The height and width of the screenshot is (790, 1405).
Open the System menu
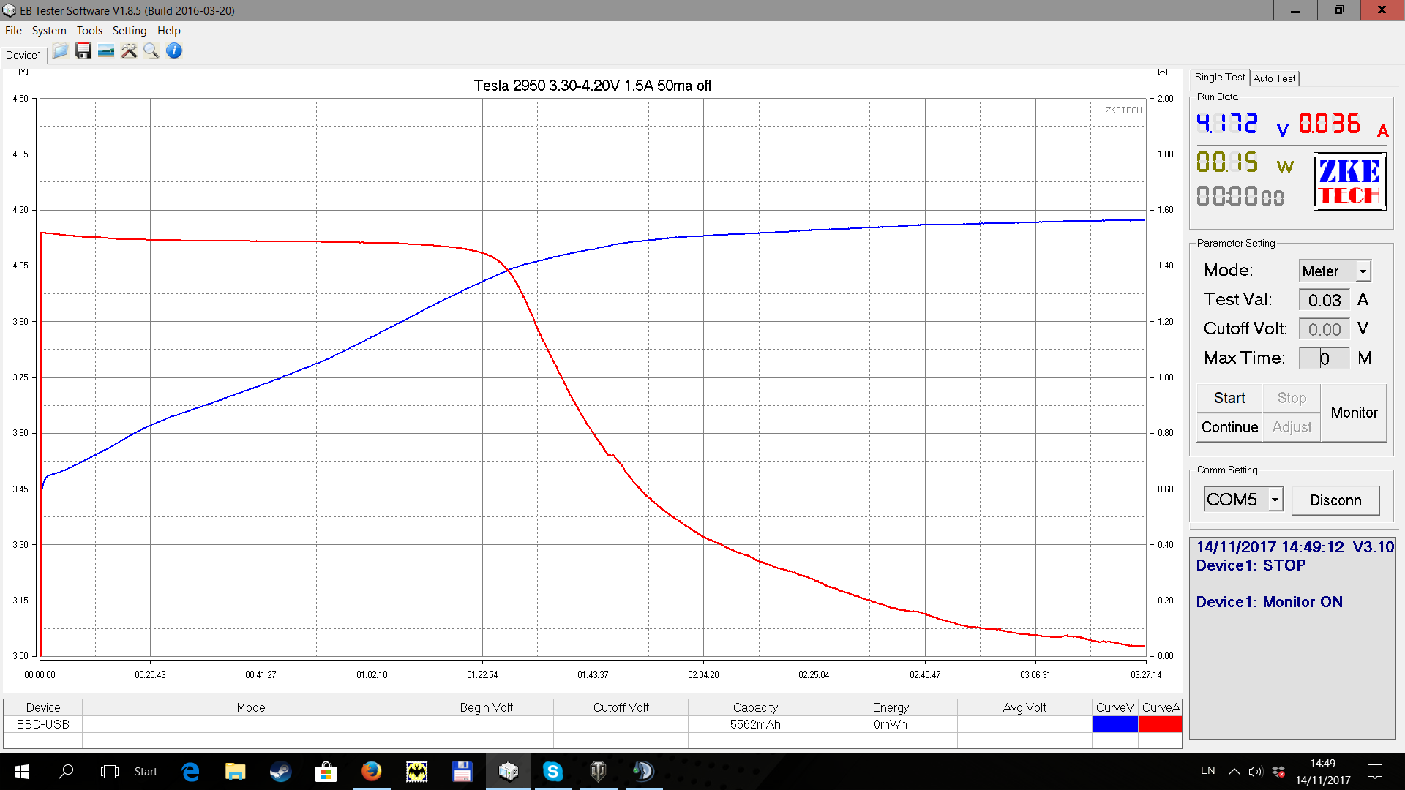pos(49,31)
